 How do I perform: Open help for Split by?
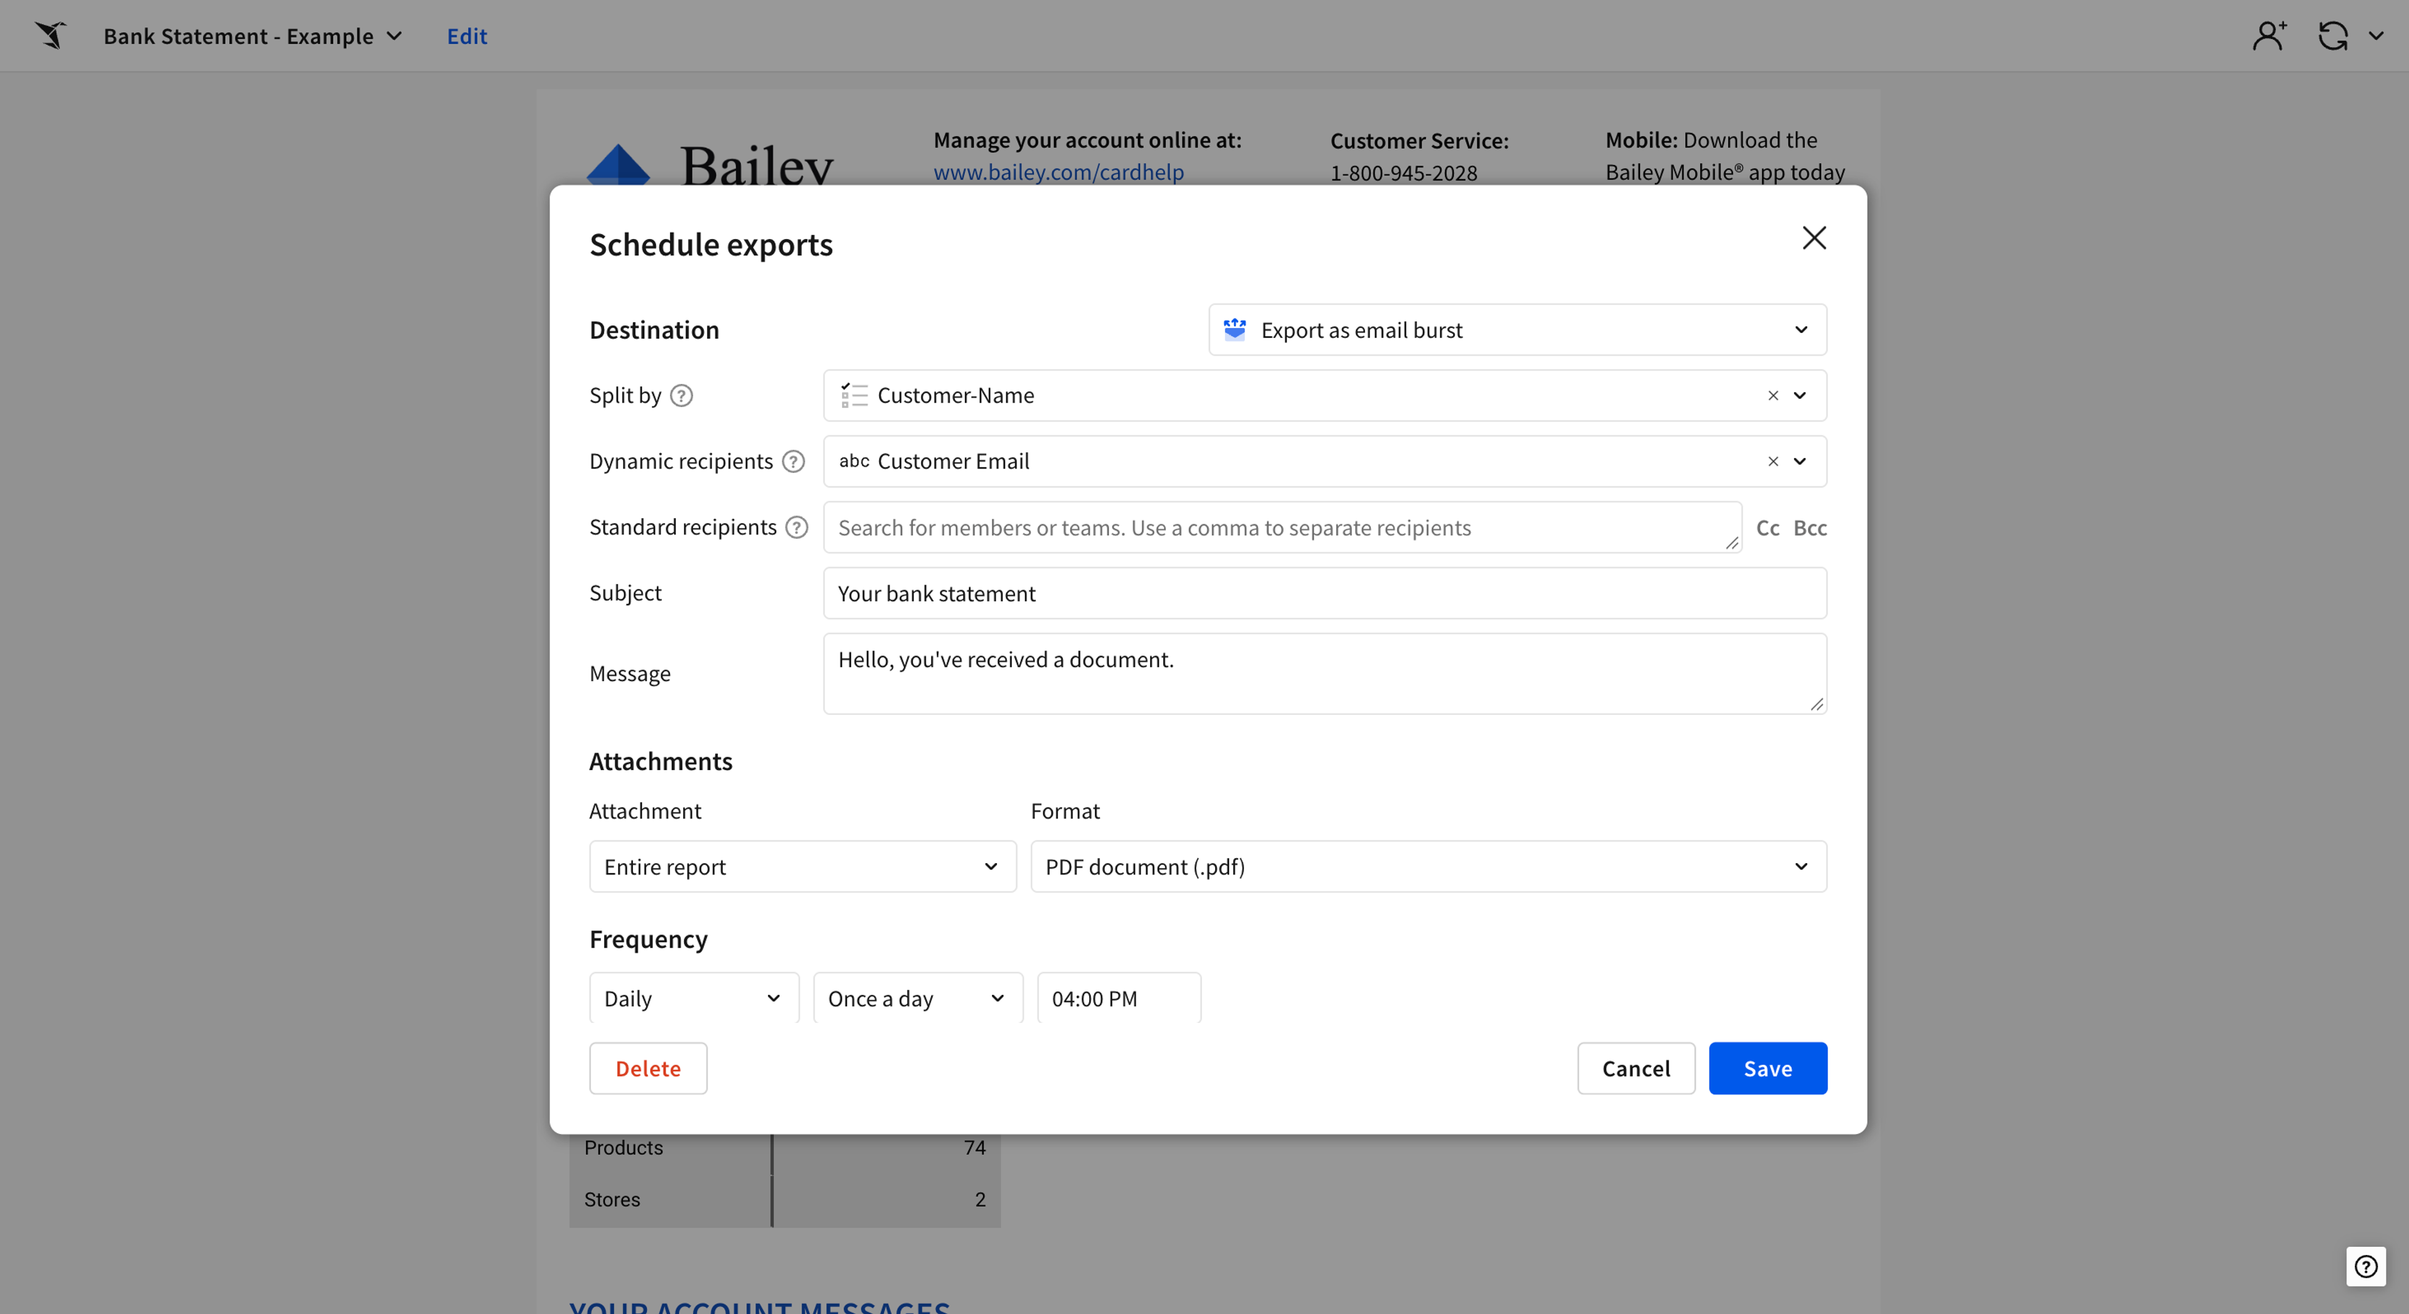682,396
